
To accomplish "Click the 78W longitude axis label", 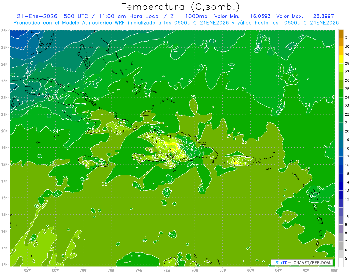I will 83,270.
